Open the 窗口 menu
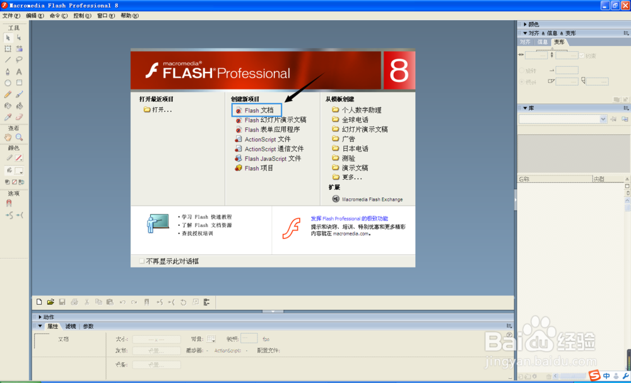This screenshot has width=631, height=383. (x=106, y=16)
